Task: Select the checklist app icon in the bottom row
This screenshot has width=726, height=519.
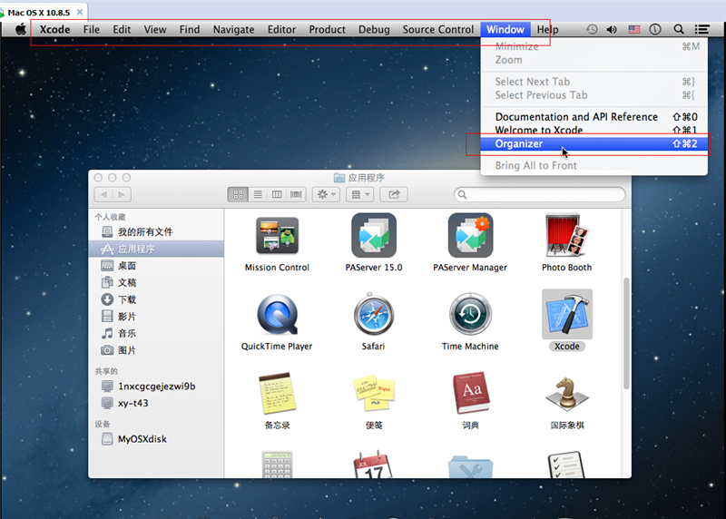Action: tap(565, 465)
